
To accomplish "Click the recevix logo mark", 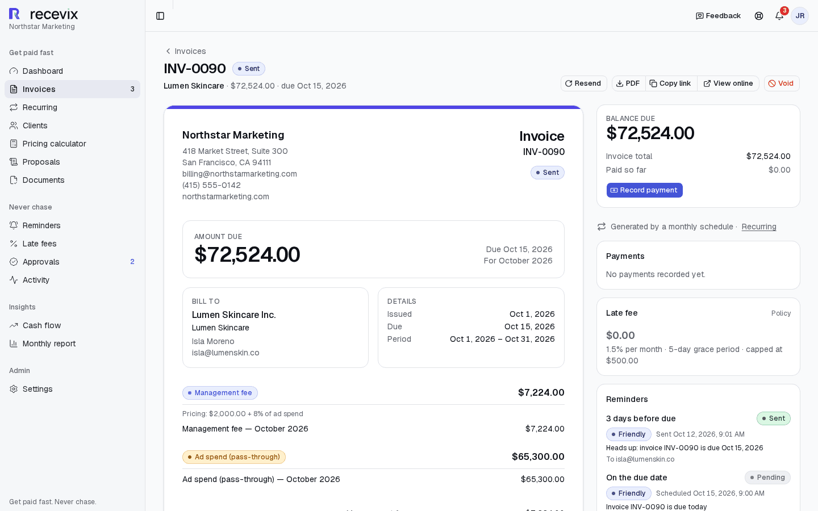I will click(14, 14).
